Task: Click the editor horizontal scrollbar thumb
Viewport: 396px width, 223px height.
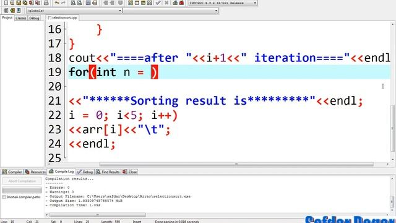Action: tap(236, 164)
